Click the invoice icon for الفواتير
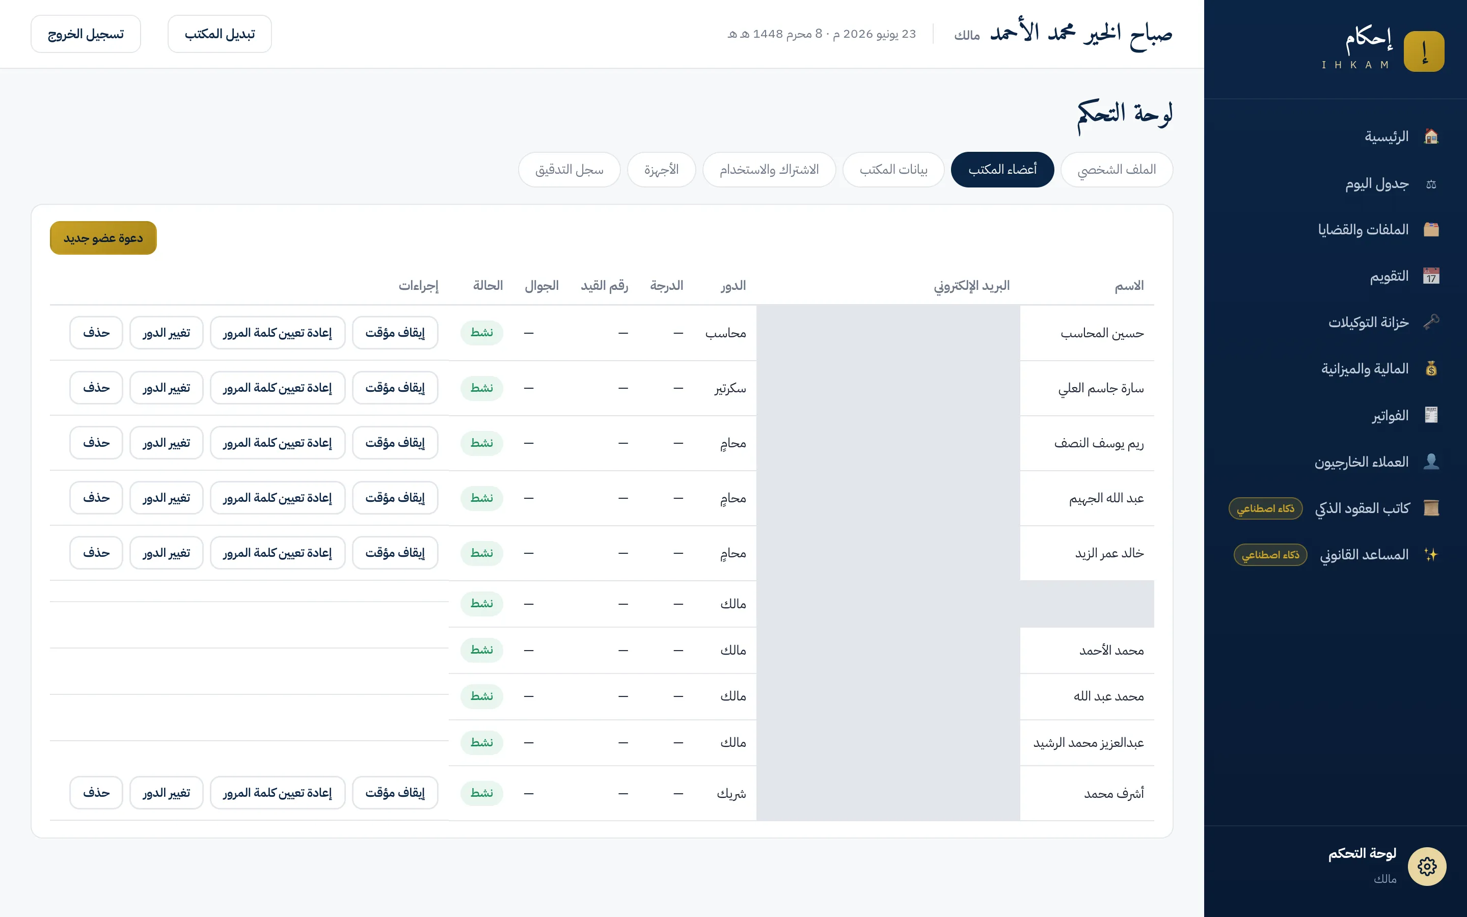This screenshot has width=1467, height=917. tap(1431, 415)
